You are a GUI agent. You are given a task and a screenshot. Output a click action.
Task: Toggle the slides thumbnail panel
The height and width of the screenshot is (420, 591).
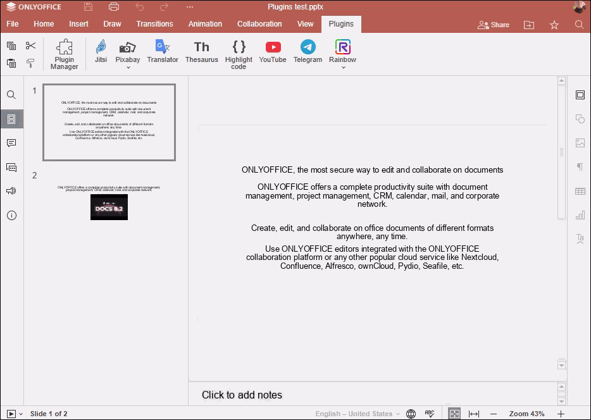click(11, 119)
